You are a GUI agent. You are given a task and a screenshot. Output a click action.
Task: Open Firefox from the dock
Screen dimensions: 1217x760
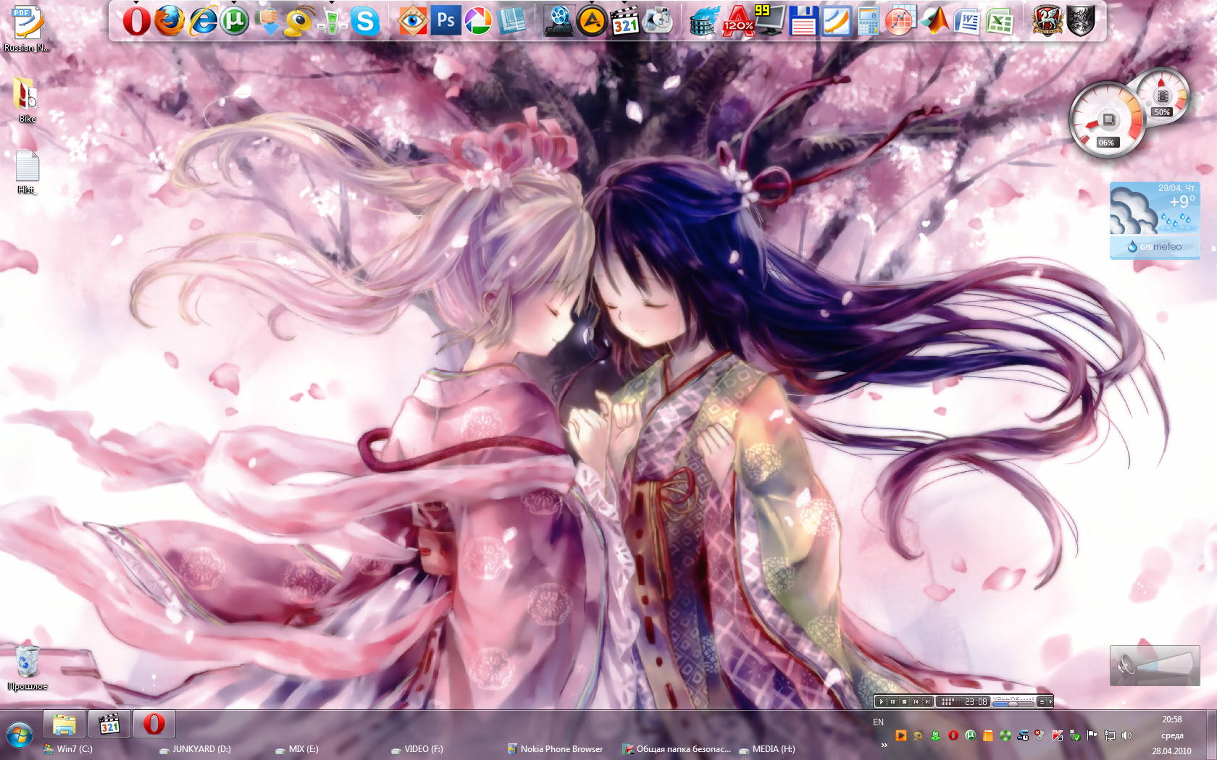(169, 21)
